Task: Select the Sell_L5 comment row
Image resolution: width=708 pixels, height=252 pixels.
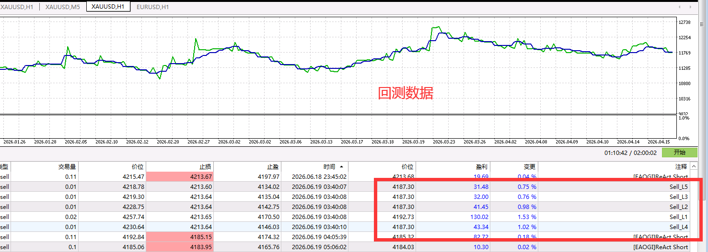Action: tap(679, 186)
